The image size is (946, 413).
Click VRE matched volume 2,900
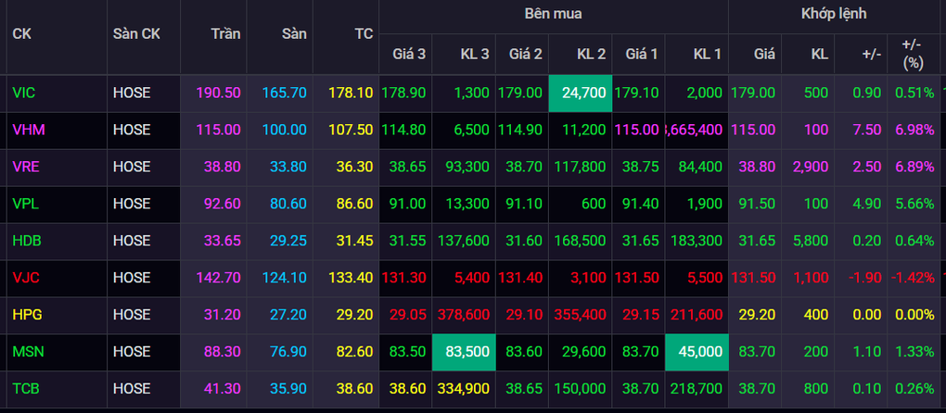(x=812, y=167)
